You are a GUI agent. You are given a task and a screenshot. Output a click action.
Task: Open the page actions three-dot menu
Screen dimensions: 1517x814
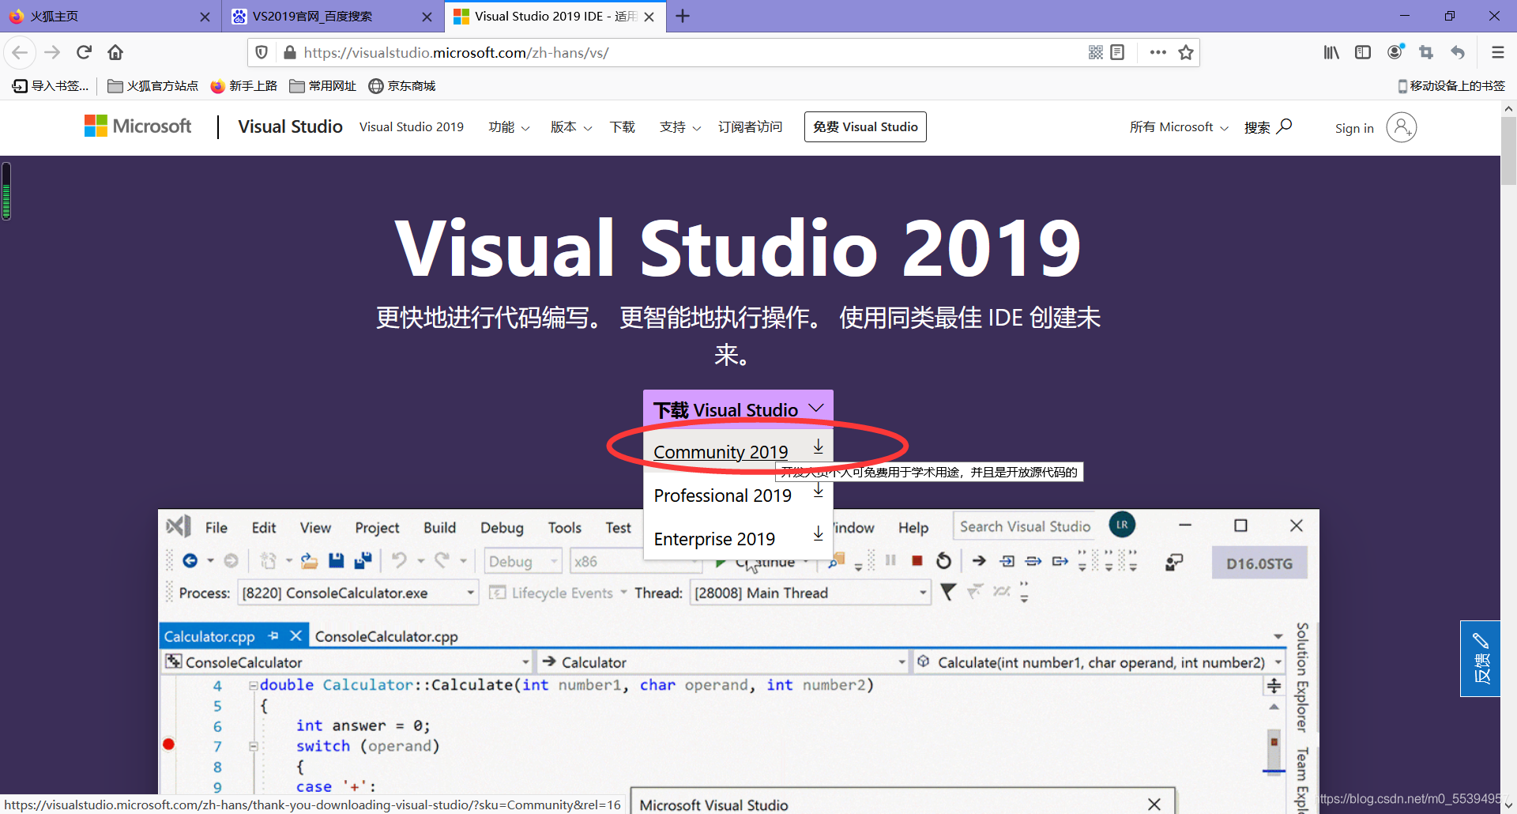click(1158, 52)
